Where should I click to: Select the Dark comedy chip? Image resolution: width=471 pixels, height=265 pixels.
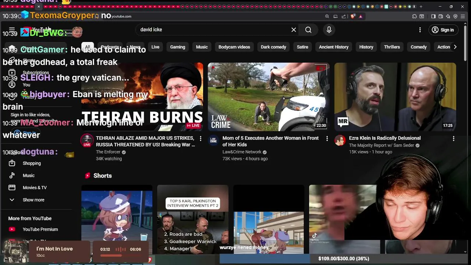pyautogui.click(x=273, y=47)
